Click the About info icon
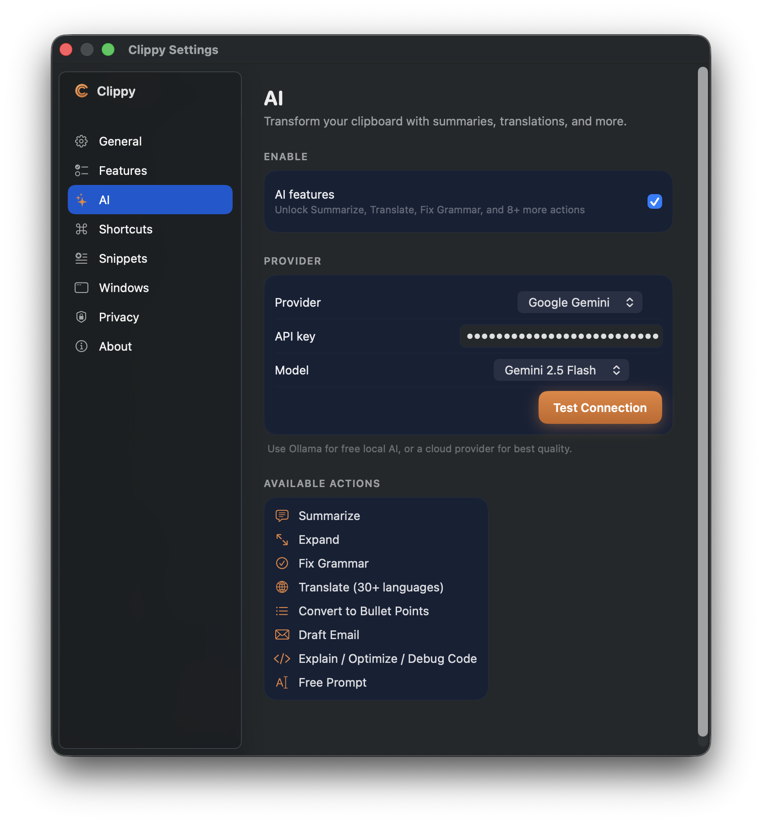The image size is (762, 824). pyautogui.click(x=82, y=346)
